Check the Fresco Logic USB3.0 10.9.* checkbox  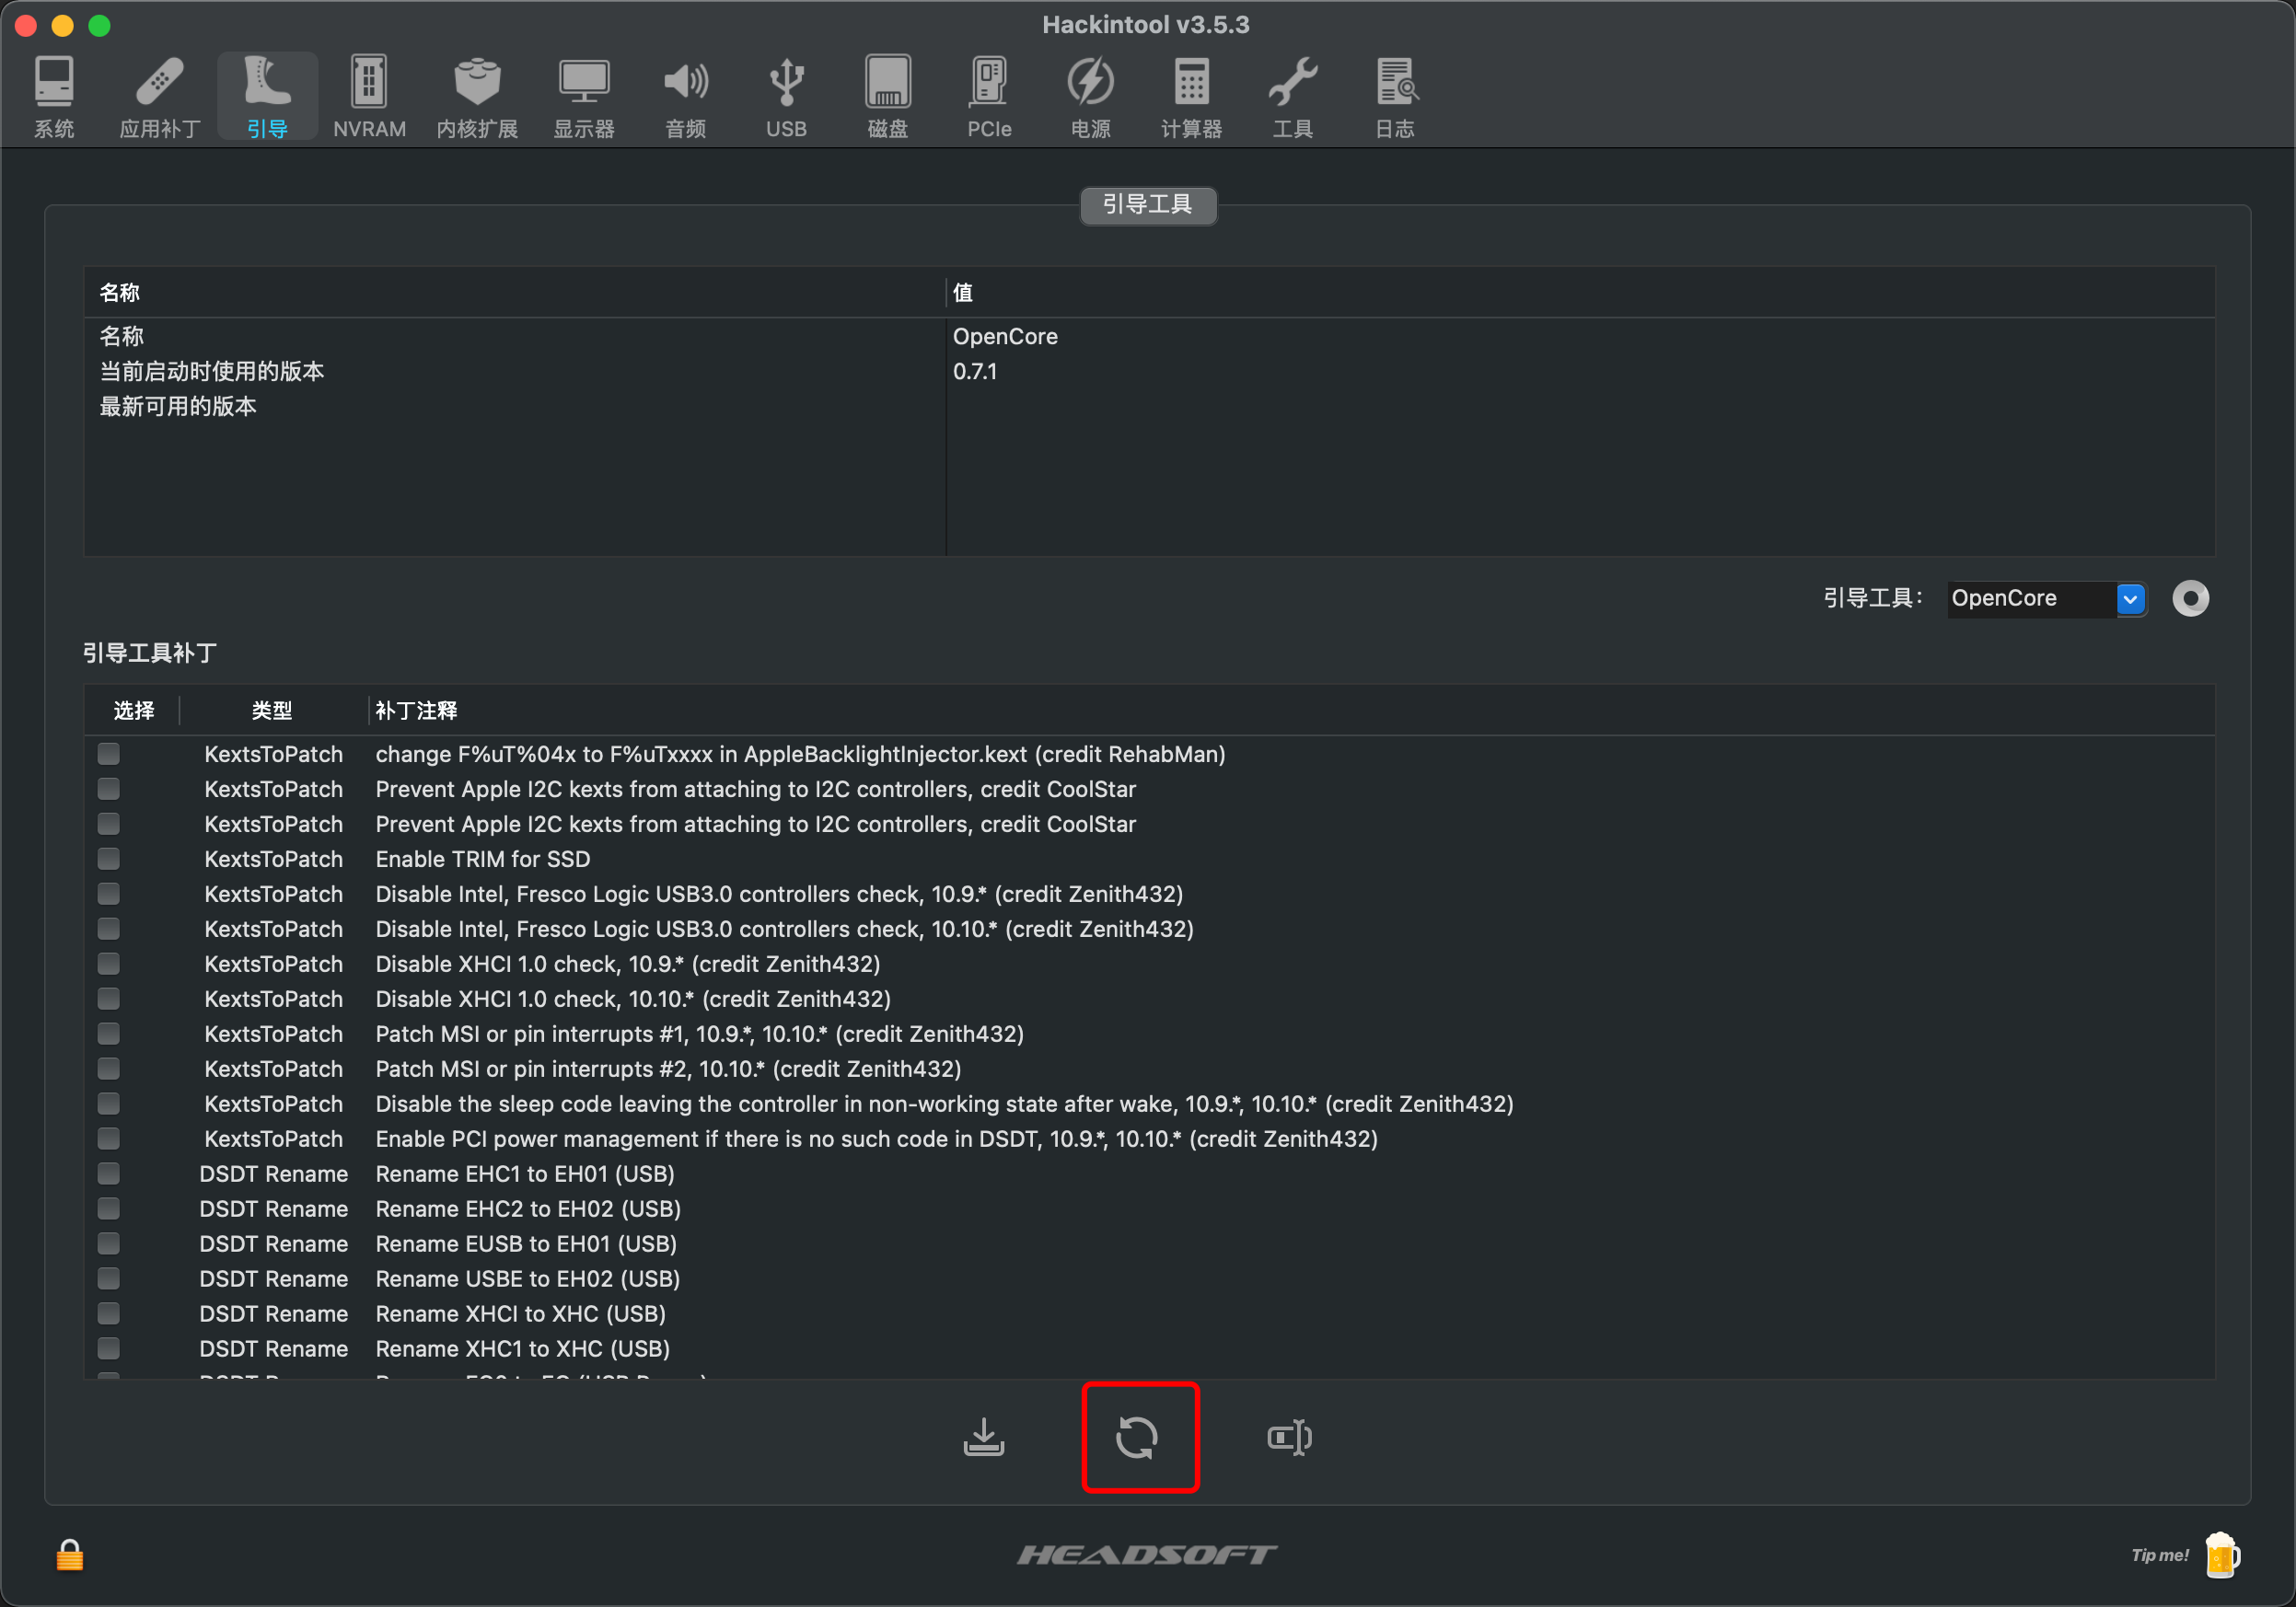click(x=109, y=893)
